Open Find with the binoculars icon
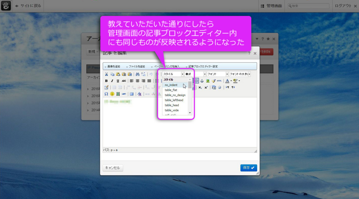 tap(137, 74)
